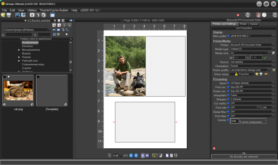Click the green checkmark beside media dimensions
Viewport: 278px width, 165px height.
pyautogui.click(x=265, y=57)
